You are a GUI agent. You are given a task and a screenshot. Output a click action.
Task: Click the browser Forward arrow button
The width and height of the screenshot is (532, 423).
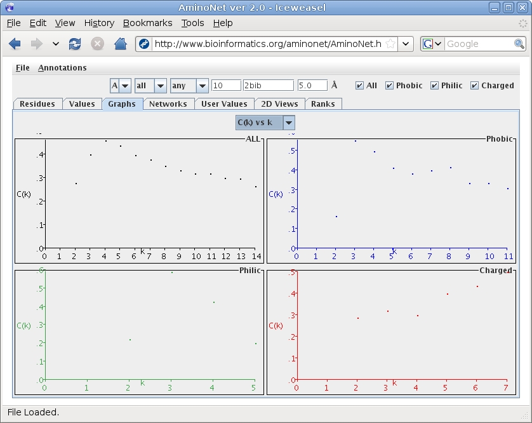[x=37, y=44]
